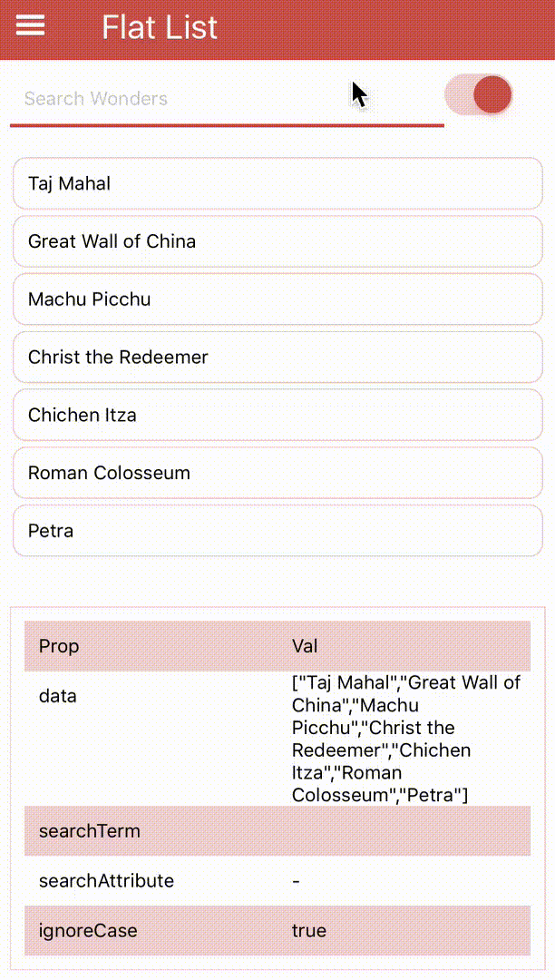Image resolution: width=555 pixels, height=980 pixels.
Task: Toggle the red switch beside search
Action: coord(479,94)
